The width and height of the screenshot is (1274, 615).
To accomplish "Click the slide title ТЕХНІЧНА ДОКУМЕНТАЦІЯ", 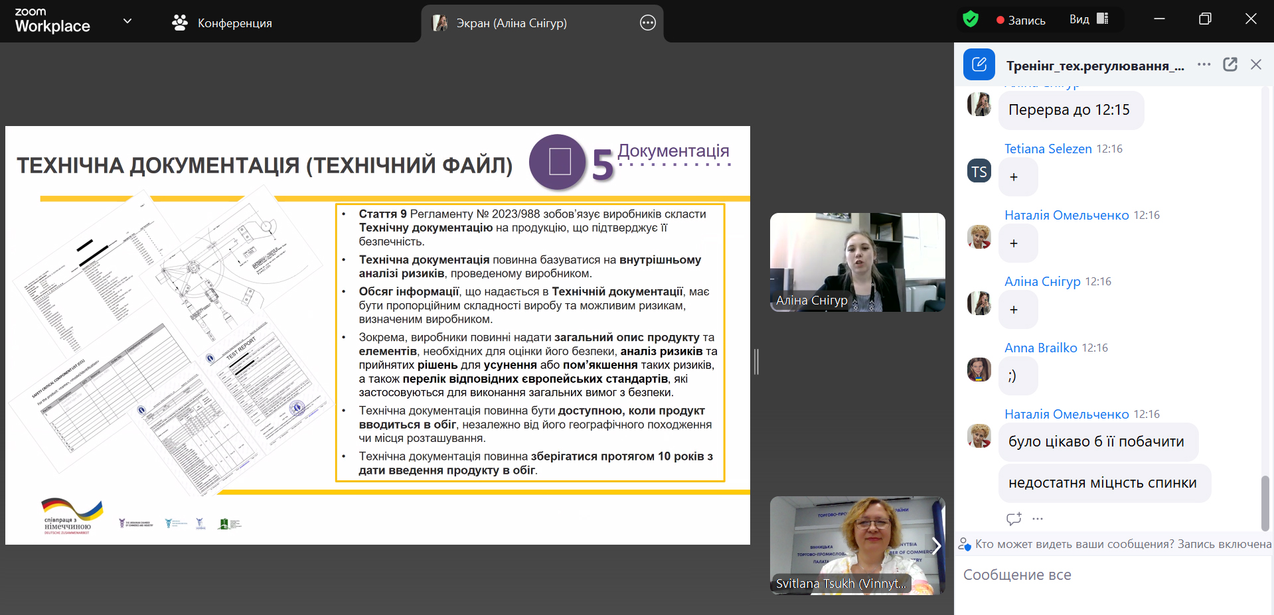I will click(x=264, y=165).
